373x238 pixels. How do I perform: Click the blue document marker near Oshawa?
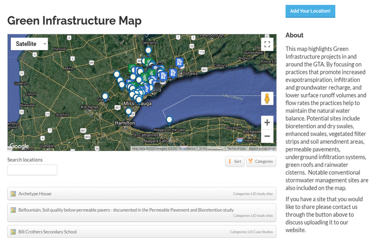click(173, 73)
